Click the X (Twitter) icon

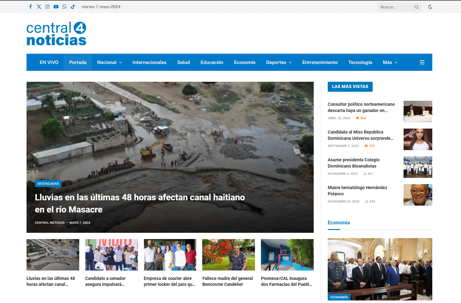[x=39, y=6]
